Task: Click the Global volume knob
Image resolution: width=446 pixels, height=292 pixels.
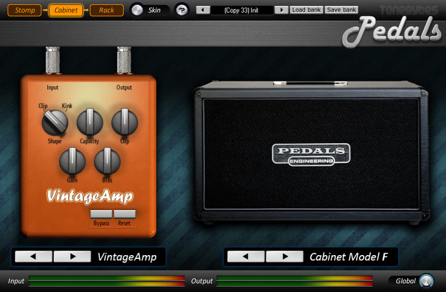Action: point(426,281)
